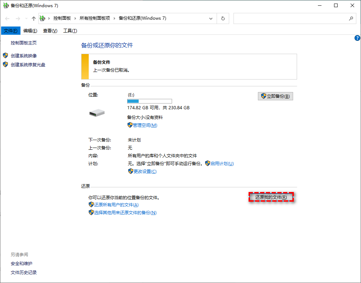Image resolution: width=361 pixels, height=283 pixels.
Task: Click the shield icon beside 创建系统映像
Action: 5,55
